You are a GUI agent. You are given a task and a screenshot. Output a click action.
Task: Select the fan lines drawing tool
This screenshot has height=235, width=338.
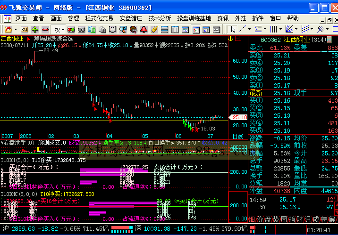pyautogui.click(x=289, y=29)
